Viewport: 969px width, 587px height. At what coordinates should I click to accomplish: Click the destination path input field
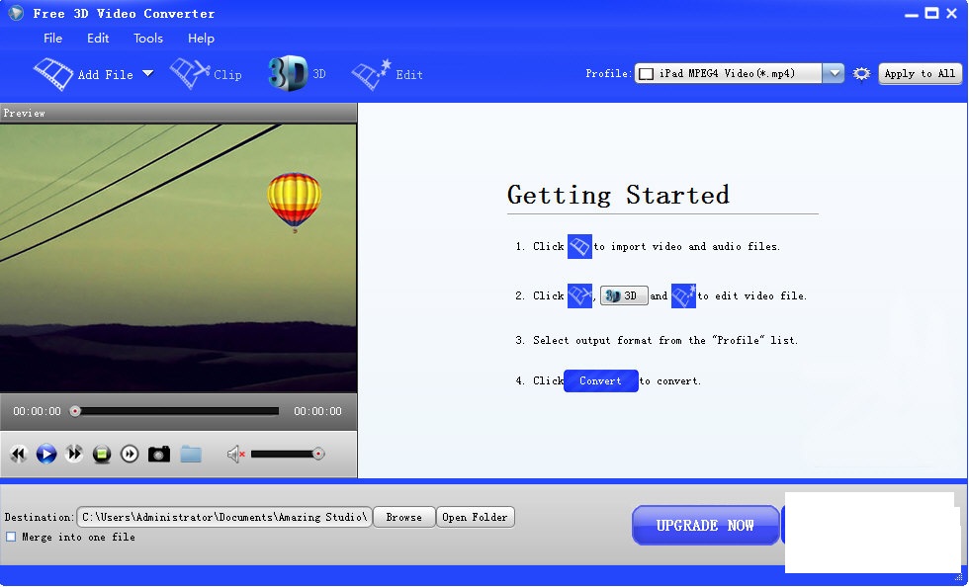point(222,517)
